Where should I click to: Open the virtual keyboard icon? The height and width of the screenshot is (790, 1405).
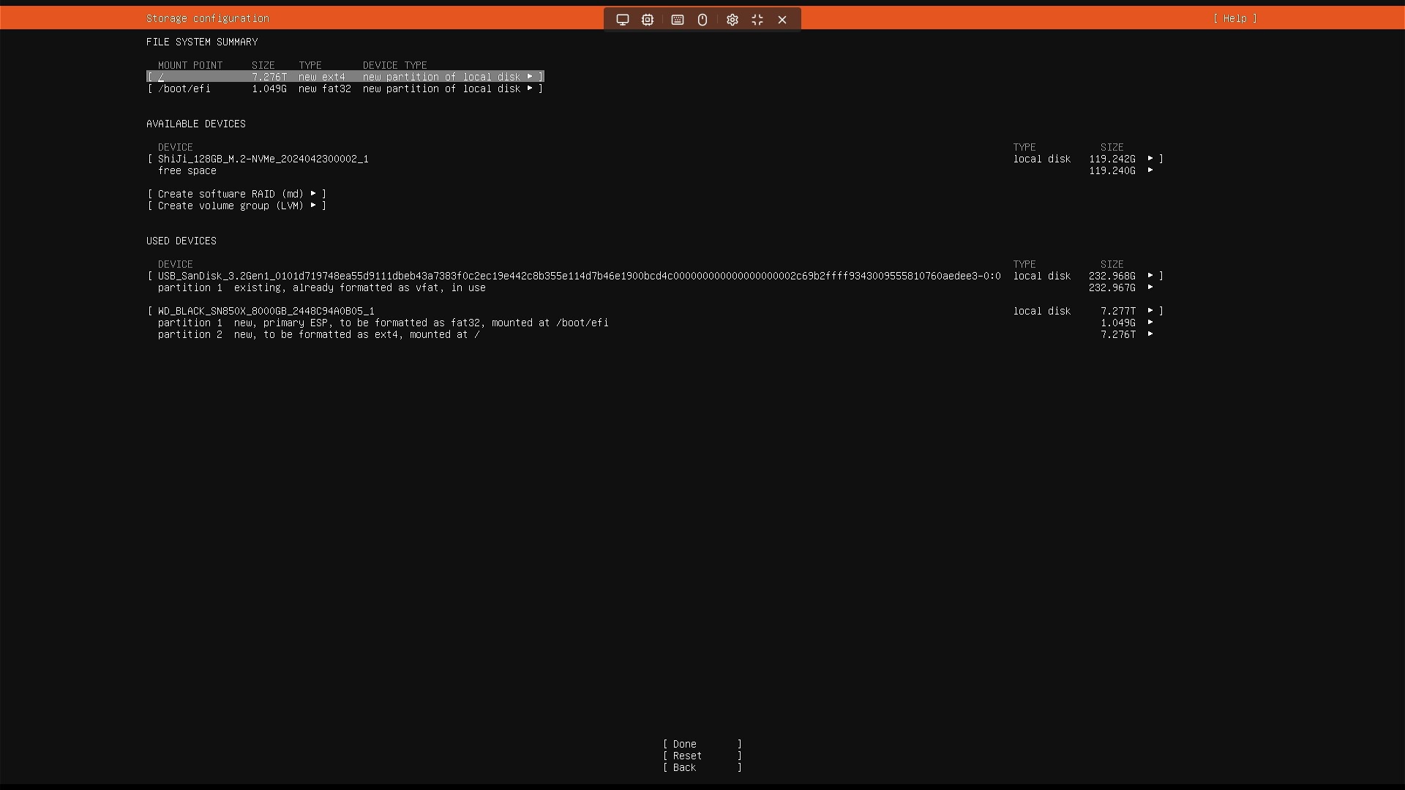tap(678, 20)
